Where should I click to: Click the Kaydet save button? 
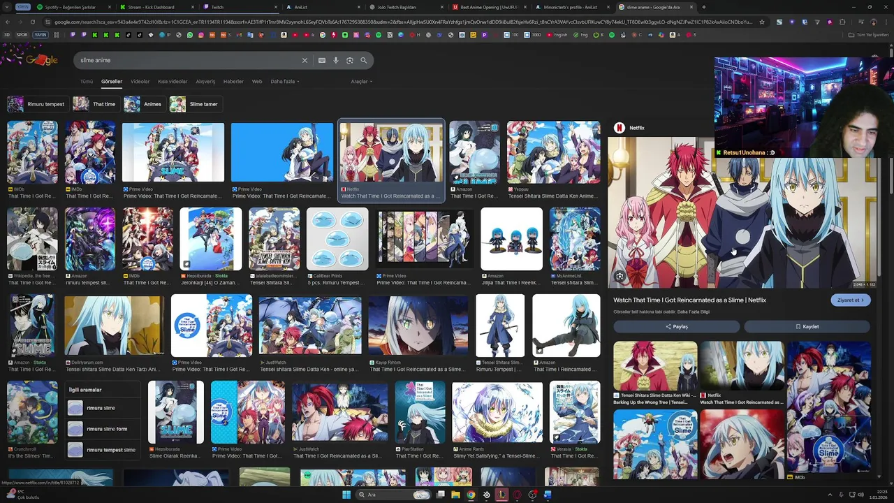coord(807,326)
